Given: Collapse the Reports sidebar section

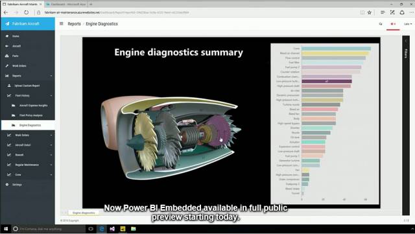Looking at the screenshot, I should (x=28, y=76).
